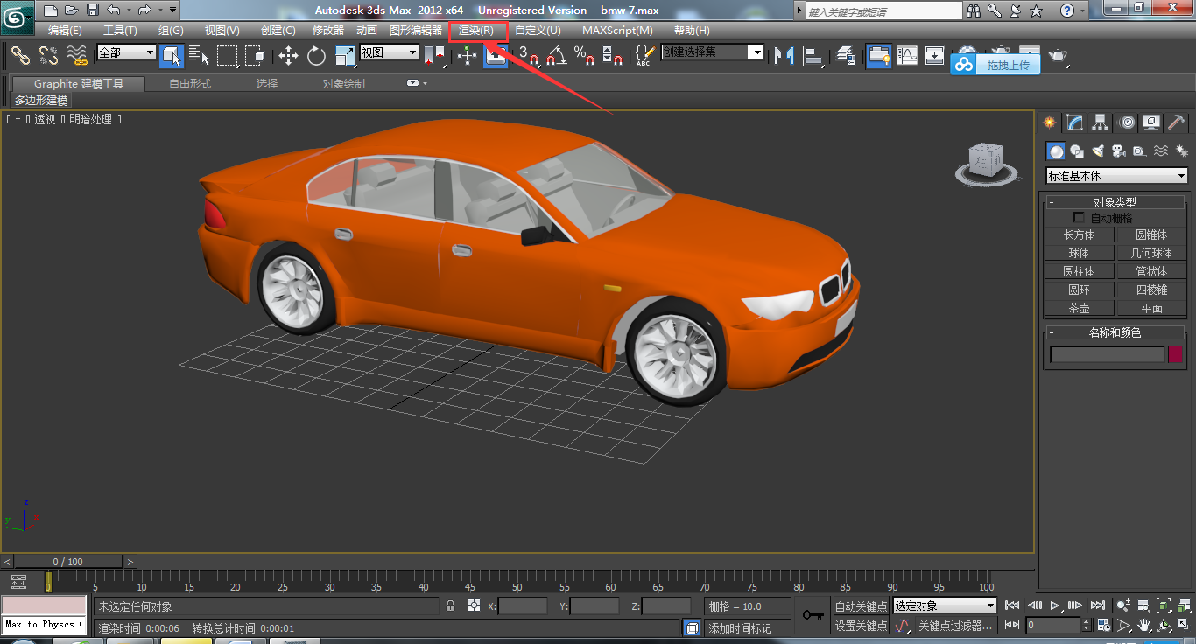The height and width of the screenshot is (644, 1196).
Task: Activate the Rotate tool
Action: pos(316,57)
